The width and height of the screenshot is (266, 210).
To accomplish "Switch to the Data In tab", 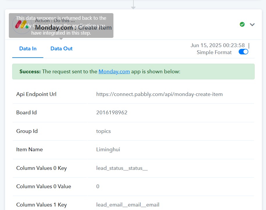I will [28, 49].
